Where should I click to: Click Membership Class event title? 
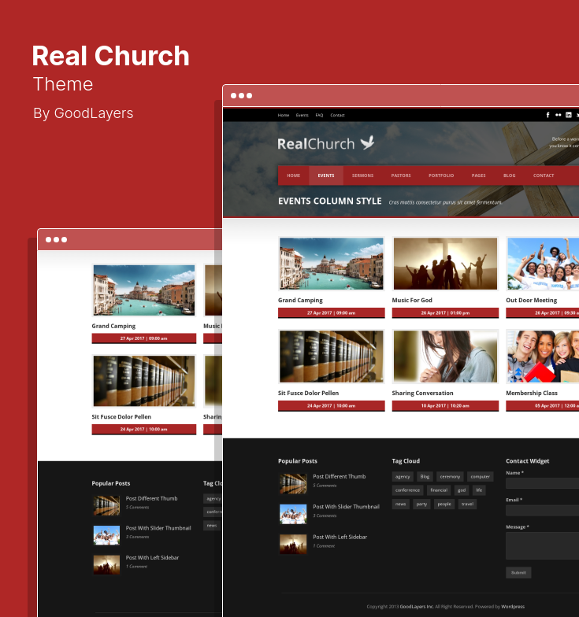[x=532, y=393]
